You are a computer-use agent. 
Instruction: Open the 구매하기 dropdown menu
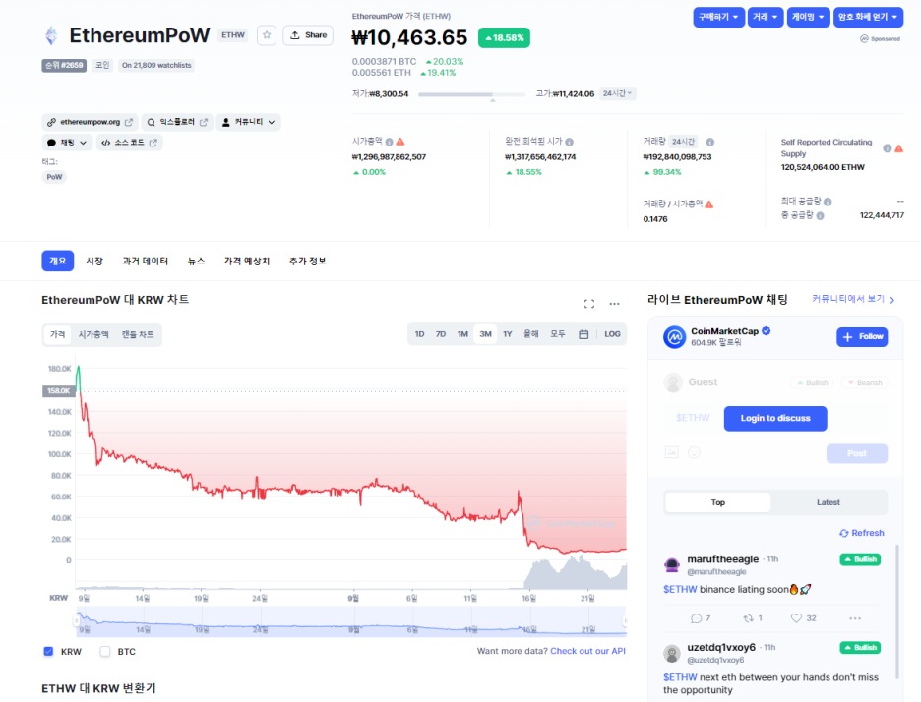(x=718, y=17)
